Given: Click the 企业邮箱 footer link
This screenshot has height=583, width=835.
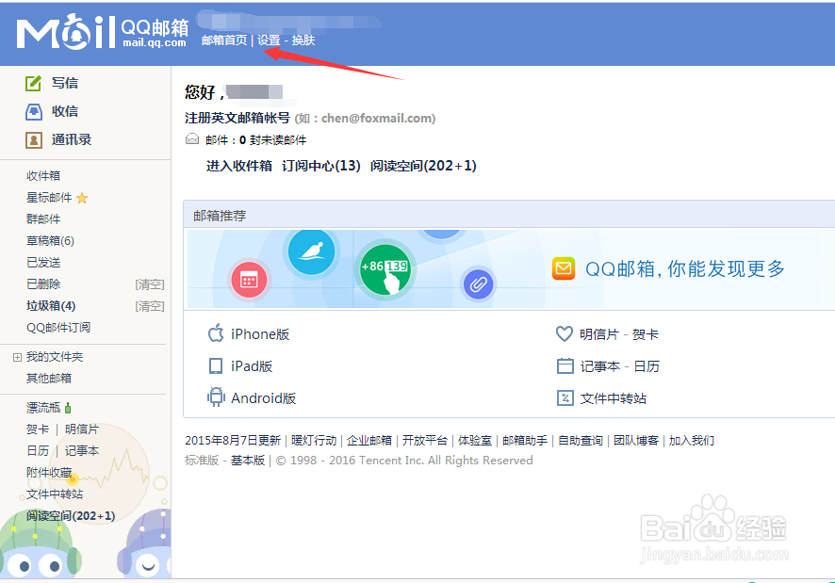Looking at the screenshot, I should click(369, 441).
